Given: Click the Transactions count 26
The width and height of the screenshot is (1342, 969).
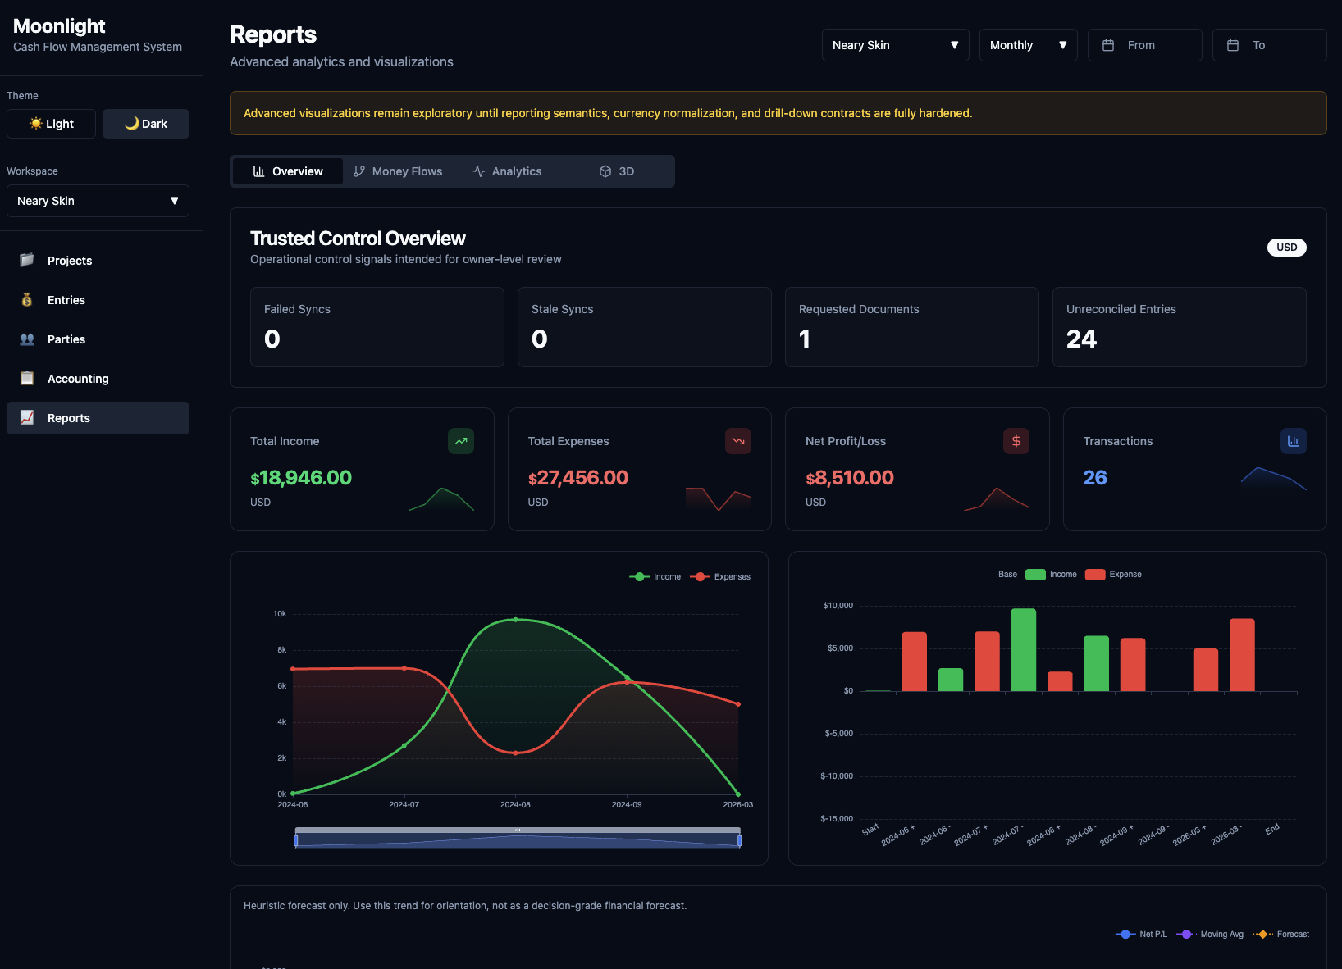Looking at the screenshot, I should click(x=1095, y=478).
